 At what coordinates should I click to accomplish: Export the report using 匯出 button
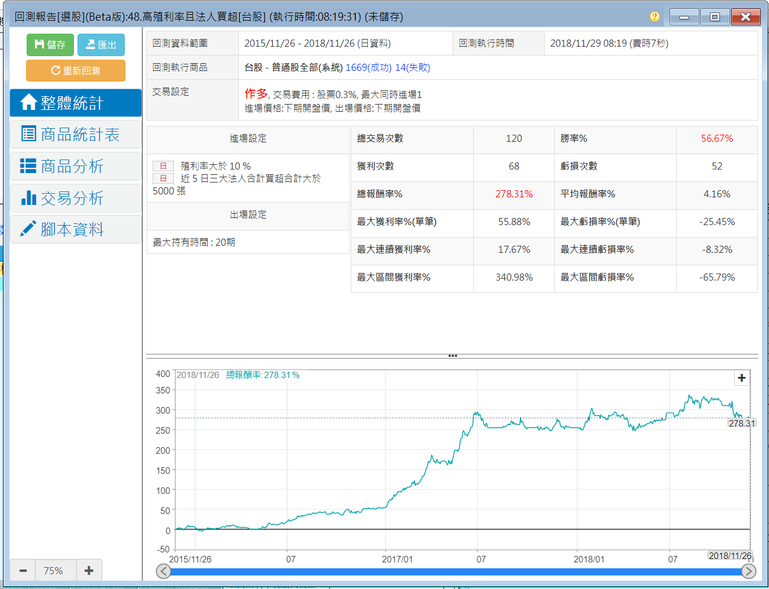tap(101, 45)
